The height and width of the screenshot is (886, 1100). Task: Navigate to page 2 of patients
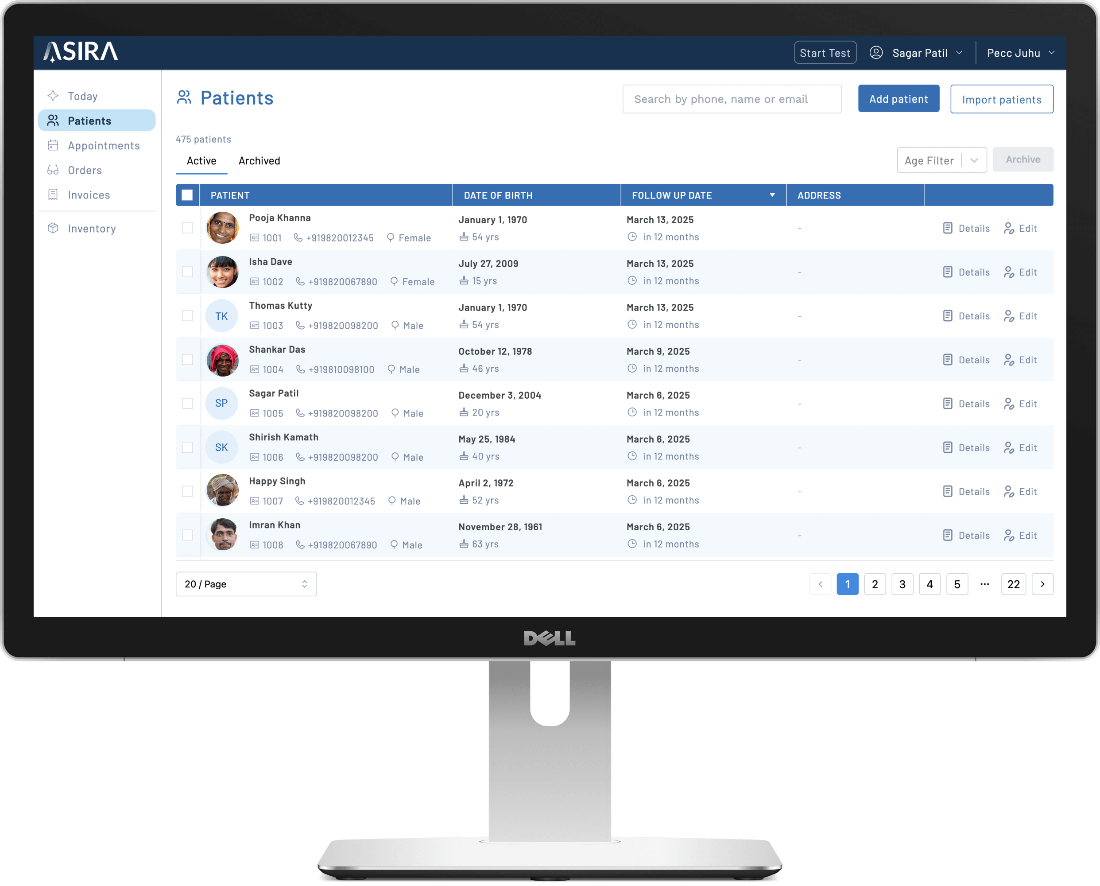pos(874,582)
